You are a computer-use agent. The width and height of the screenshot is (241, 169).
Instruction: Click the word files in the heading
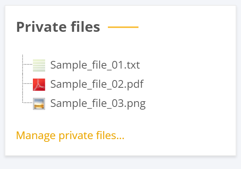83,27
